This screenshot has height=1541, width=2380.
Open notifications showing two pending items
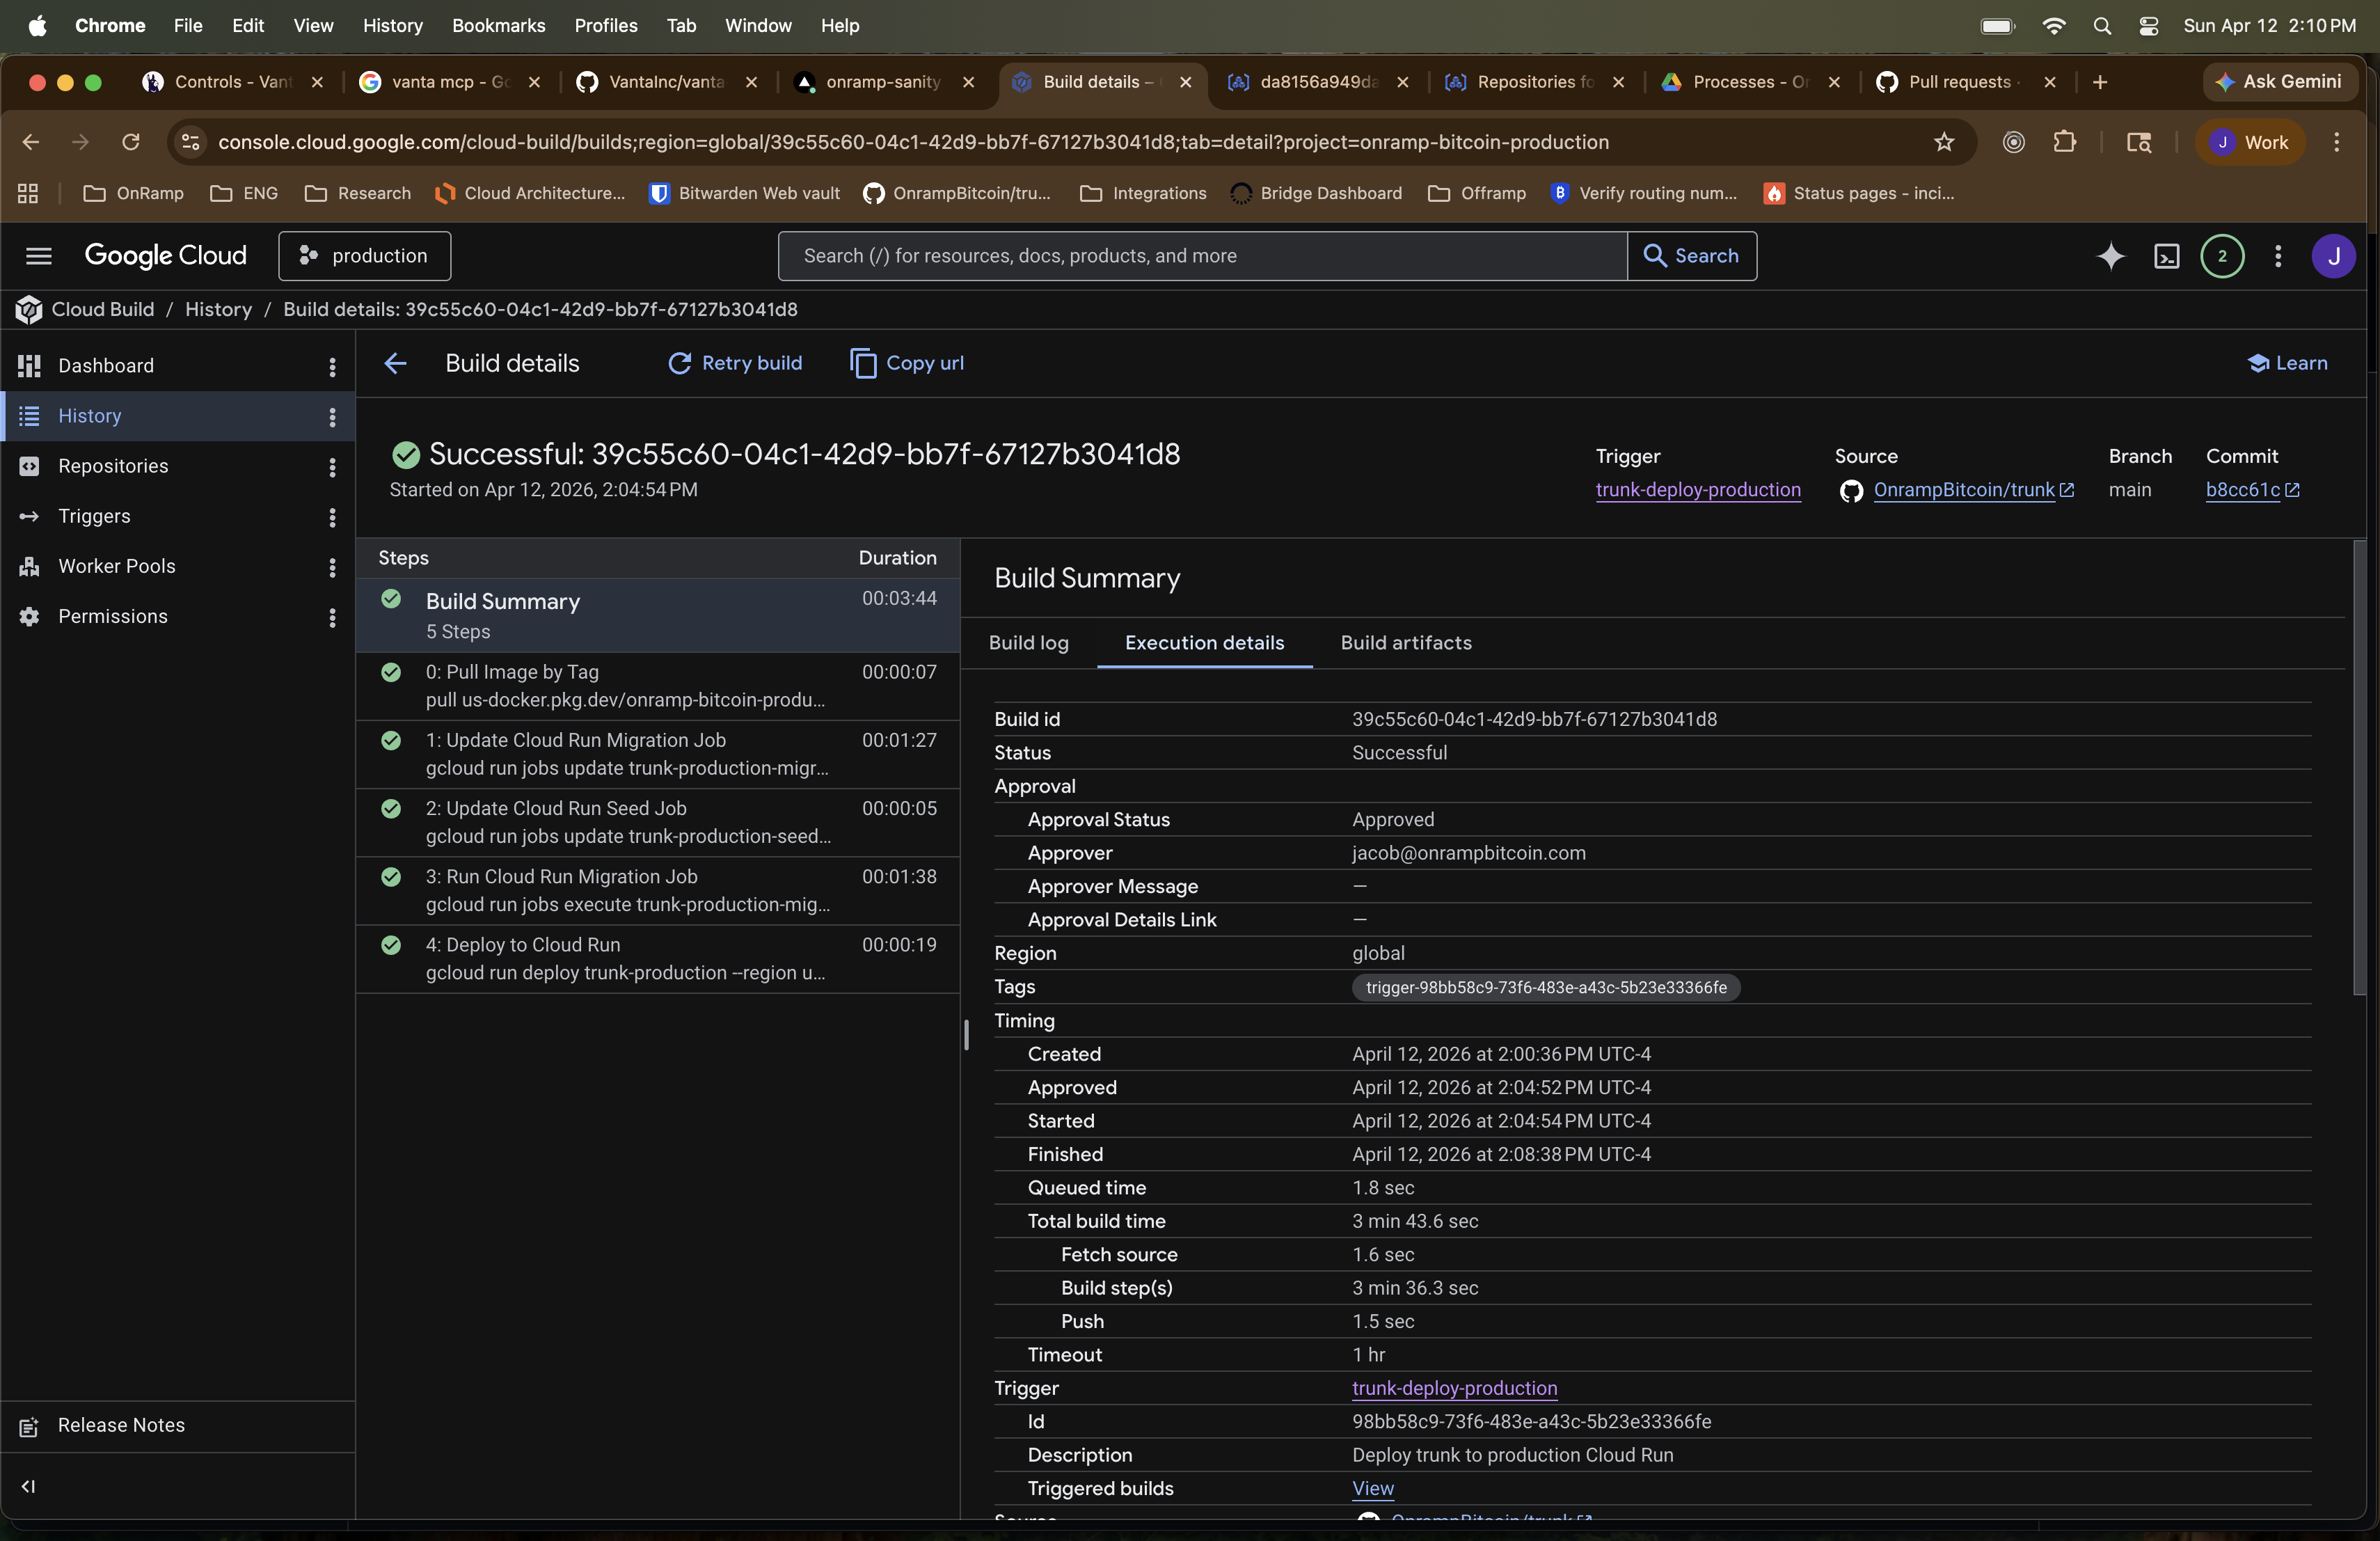point(2223,256)
